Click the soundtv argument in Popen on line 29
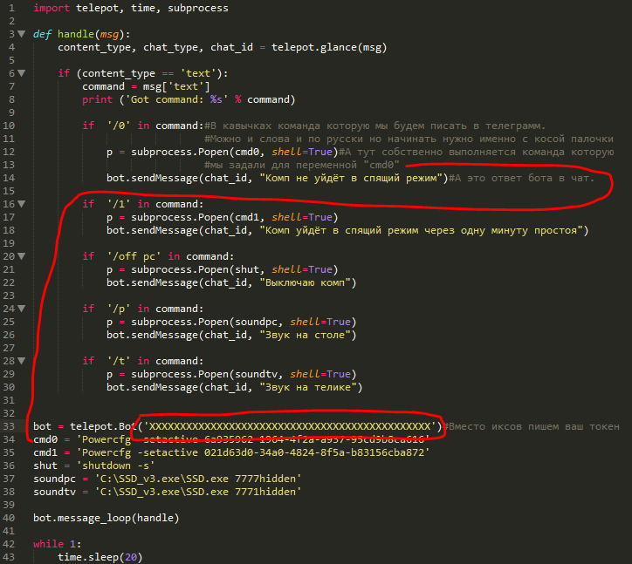Image resolution: width=632 pixels, height=564 pixels. (257, 374)
